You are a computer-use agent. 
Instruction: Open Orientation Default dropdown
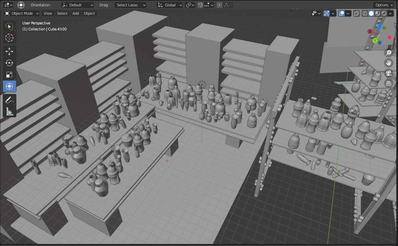(x=78, y=5)
